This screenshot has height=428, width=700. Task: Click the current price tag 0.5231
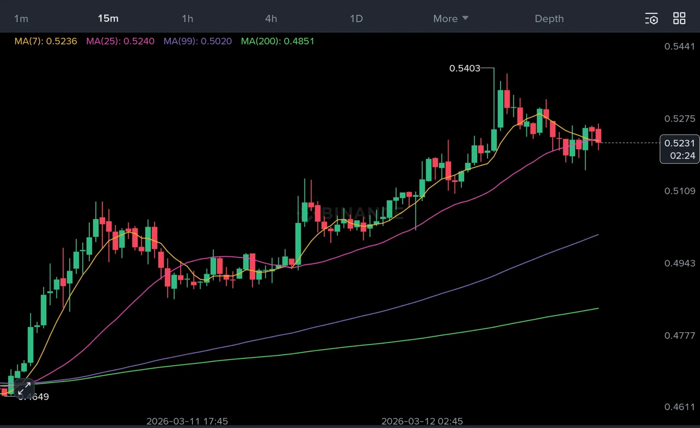click(679, 143)
